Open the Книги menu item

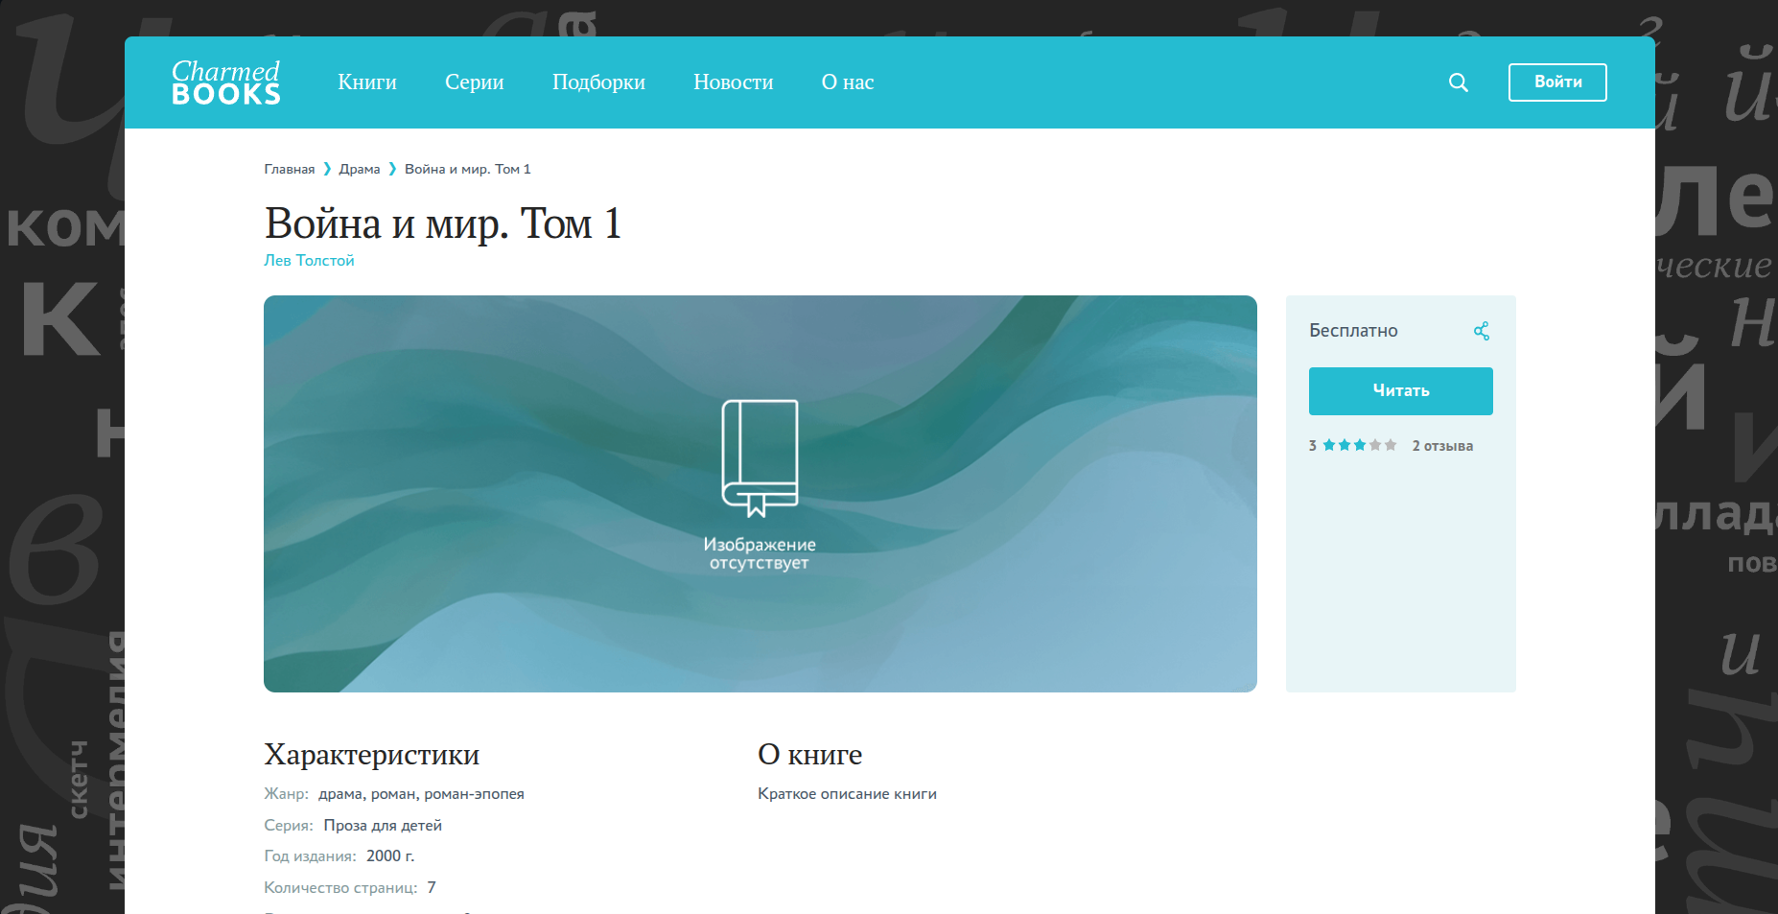point(366,82)
